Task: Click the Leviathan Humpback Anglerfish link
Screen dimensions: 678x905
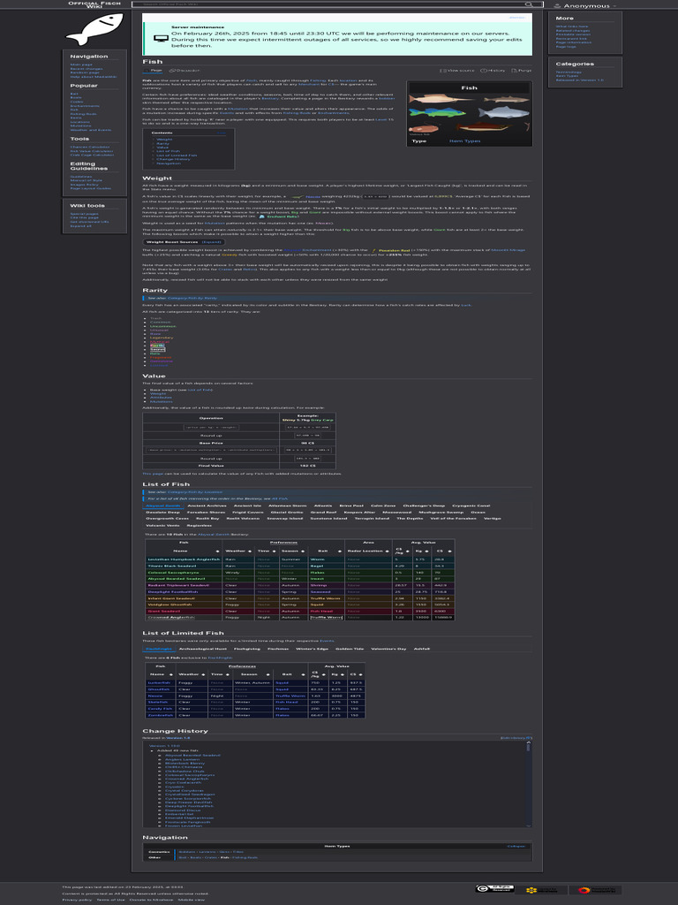Action: coord(178,559)
